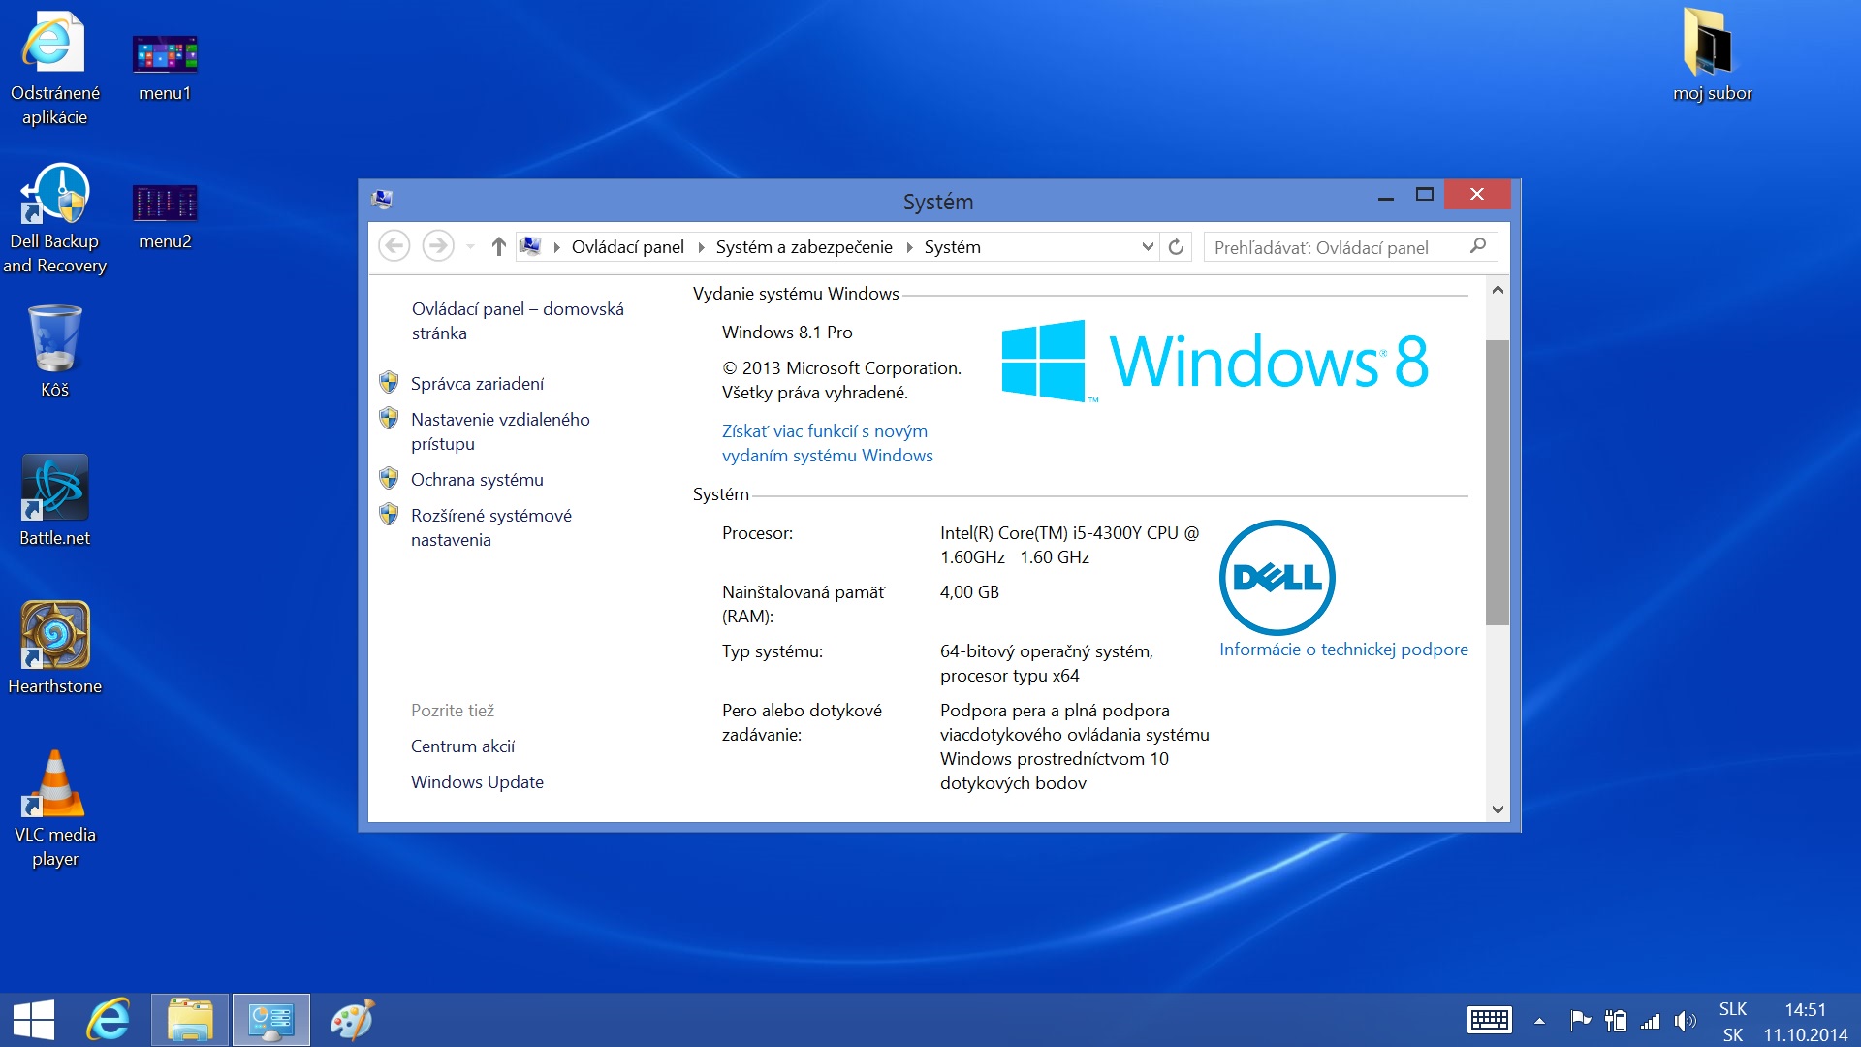Expand chevron after Ovládací panel breadcrumb

click(701, 247)
